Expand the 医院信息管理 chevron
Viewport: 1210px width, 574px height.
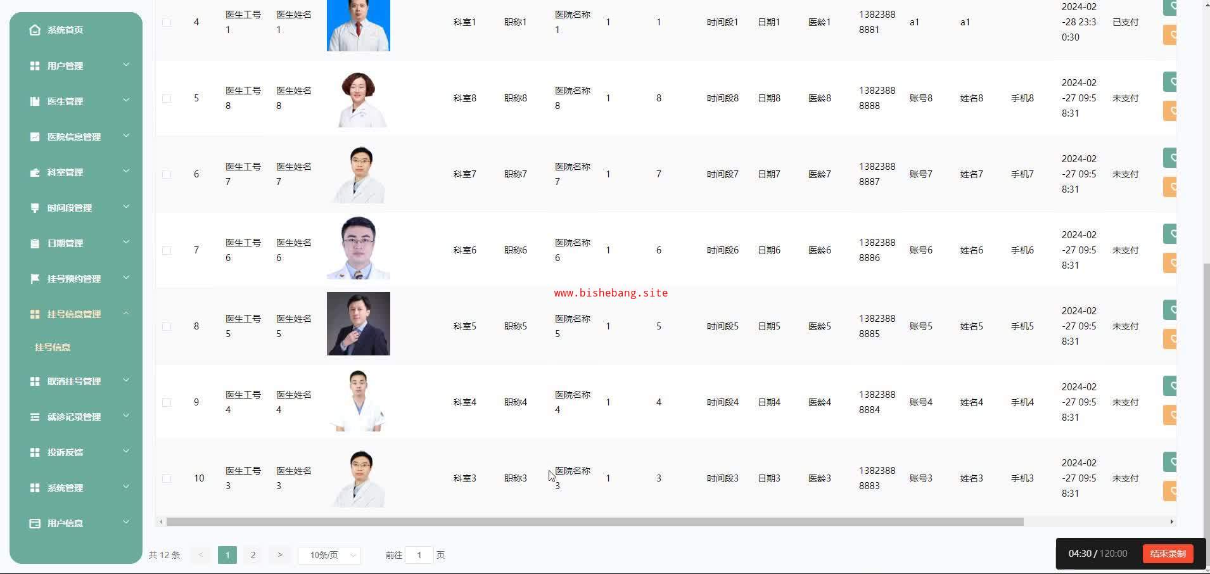pyautogui.click(x=126, y=136)
